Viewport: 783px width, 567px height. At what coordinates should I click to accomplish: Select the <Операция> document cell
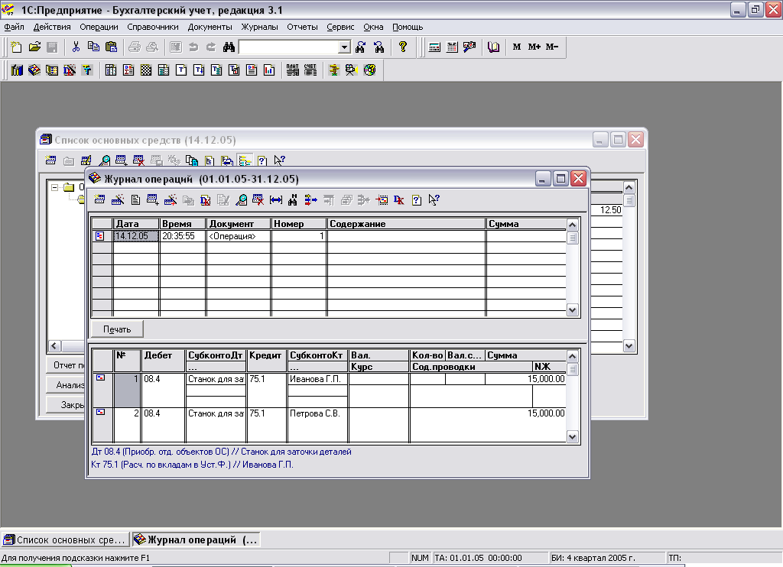239,236
